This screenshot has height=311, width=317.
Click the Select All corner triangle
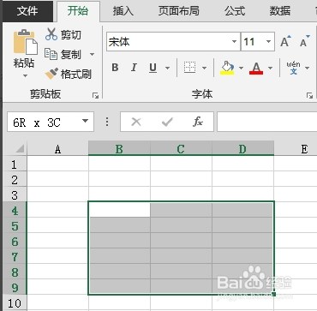[x=20, y=148]
